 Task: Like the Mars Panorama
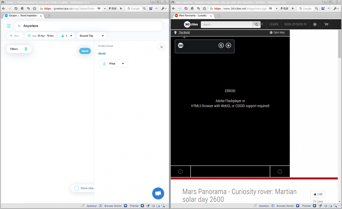click(318, 194)
